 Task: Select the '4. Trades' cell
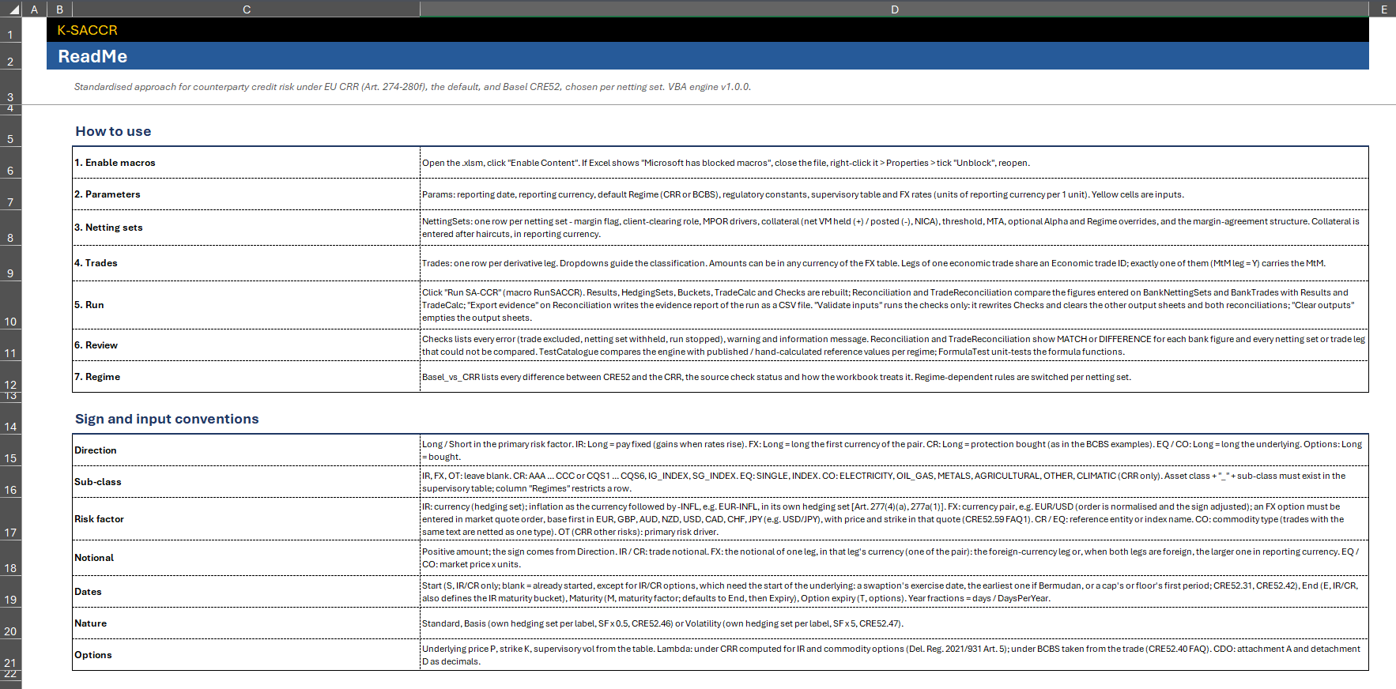(247, 263)
